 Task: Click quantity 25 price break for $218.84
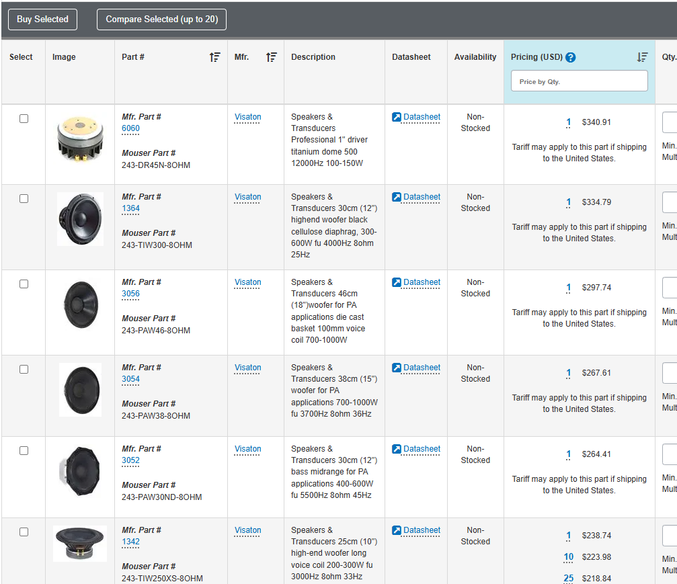tap(569, 579)
